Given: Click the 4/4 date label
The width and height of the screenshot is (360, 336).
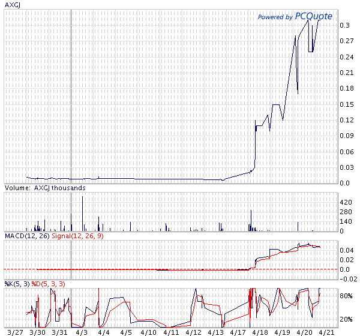Looking at the screenshot, I should coord(104,332).
